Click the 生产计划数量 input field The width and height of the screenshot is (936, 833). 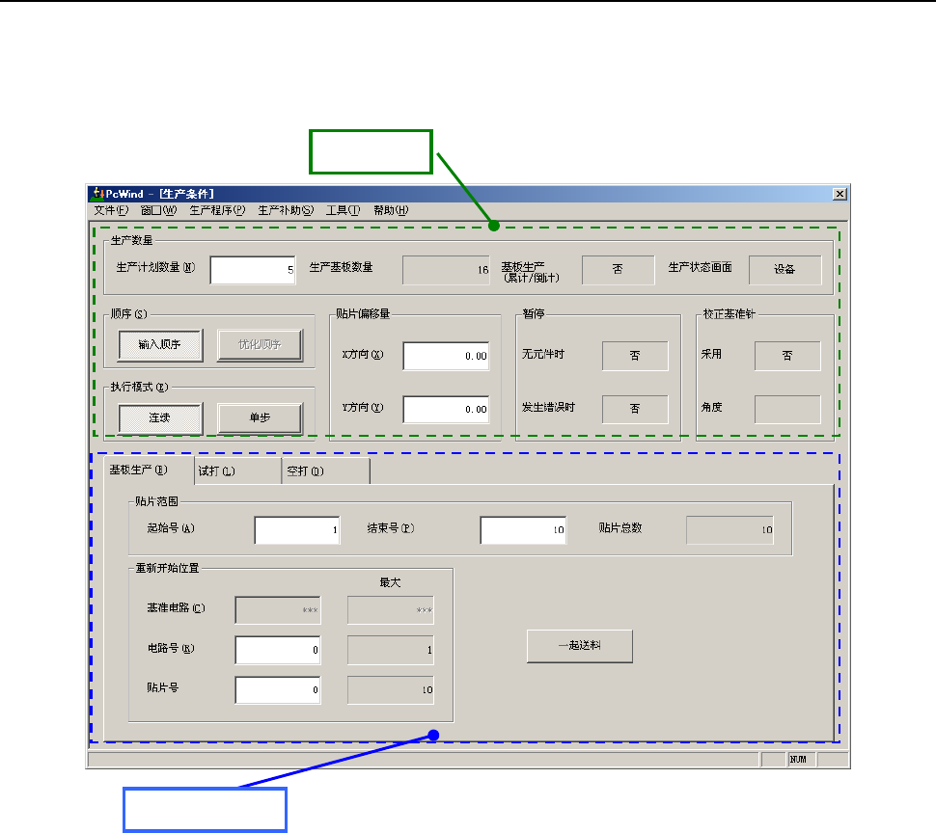[253, 270]
